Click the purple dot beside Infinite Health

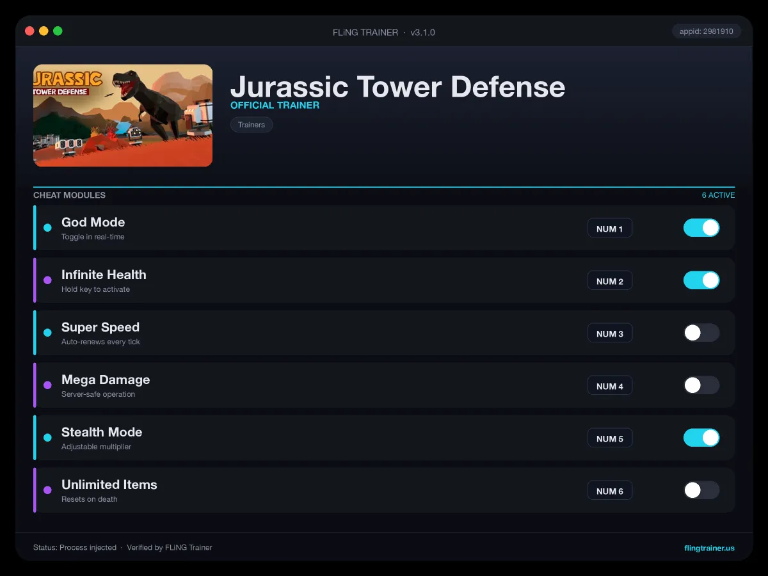point(47,280)
